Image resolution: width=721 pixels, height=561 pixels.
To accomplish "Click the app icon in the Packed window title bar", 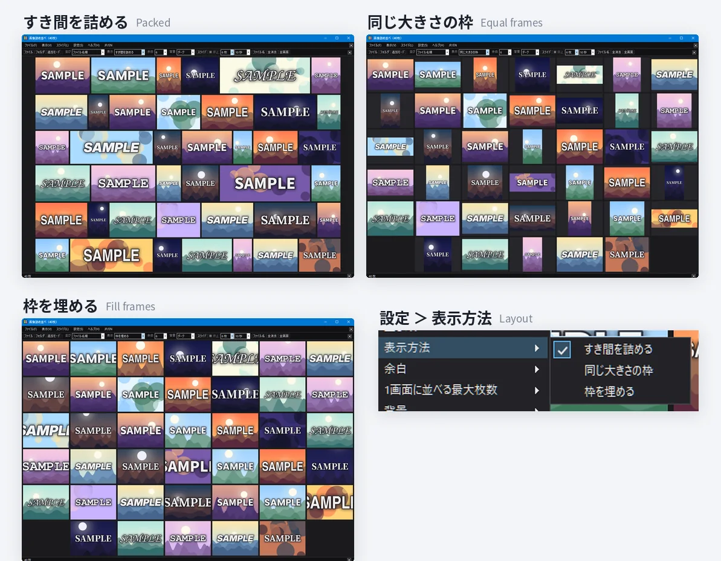I will point(26,38).
